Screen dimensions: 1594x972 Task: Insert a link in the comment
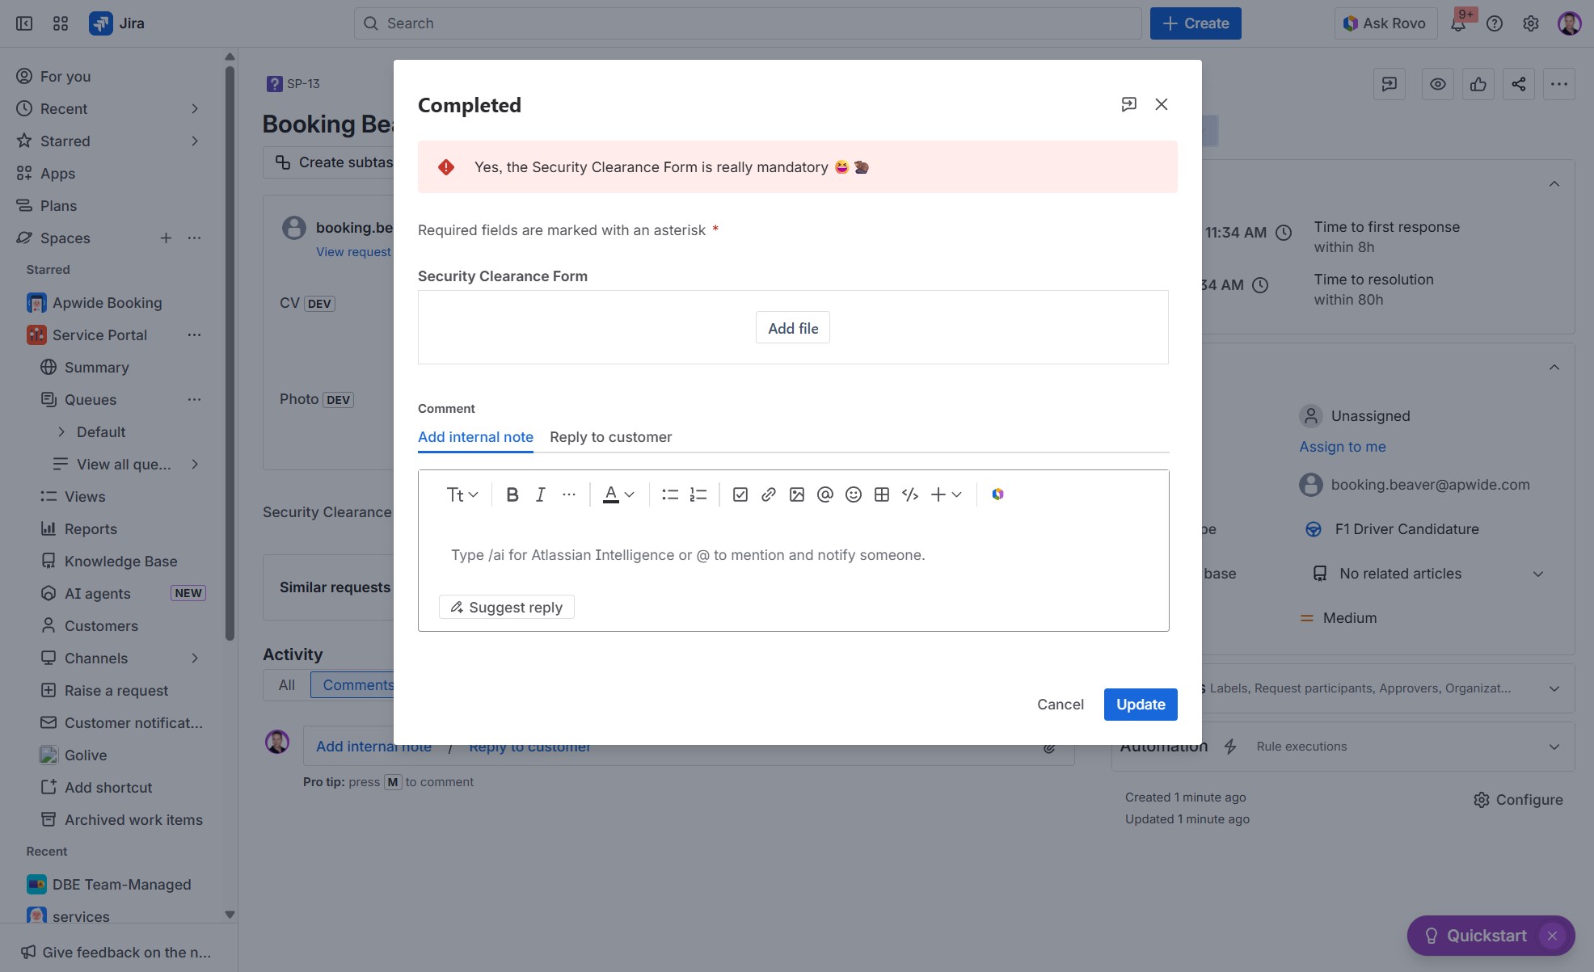tap(768, 494)
